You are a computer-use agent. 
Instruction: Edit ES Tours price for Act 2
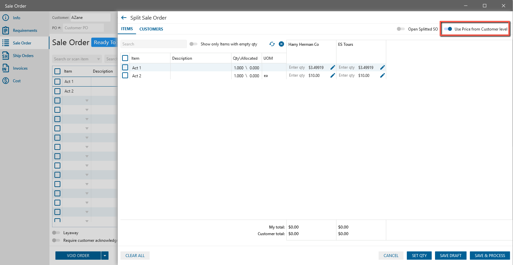[x=383, y=75]
